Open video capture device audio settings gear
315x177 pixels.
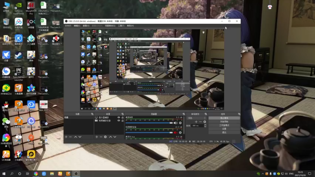180,133
